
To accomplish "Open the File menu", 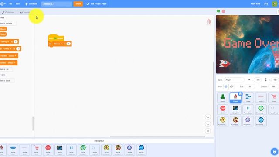I will [x=10, y=4].
